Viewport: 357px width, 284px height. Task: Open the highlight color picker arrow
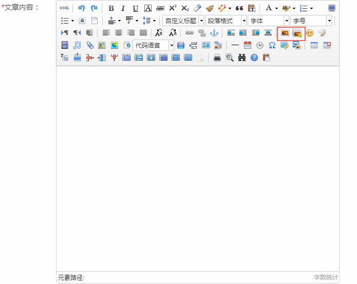coord(294,8)
